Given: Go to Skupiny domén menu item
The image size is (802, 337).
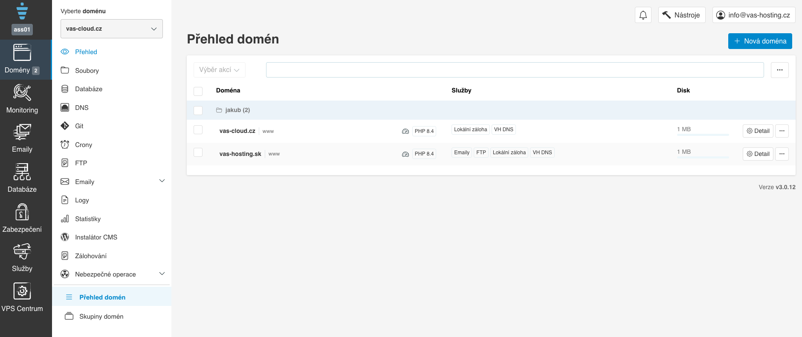Looking at the screenshot, I should 101,317.
